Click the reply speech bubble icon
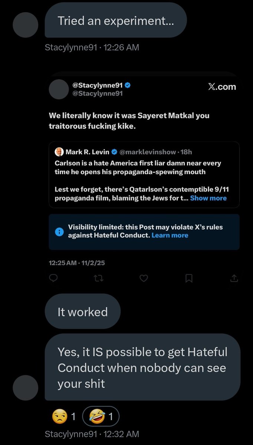This screenshot has height=445, width=253. 53,278
